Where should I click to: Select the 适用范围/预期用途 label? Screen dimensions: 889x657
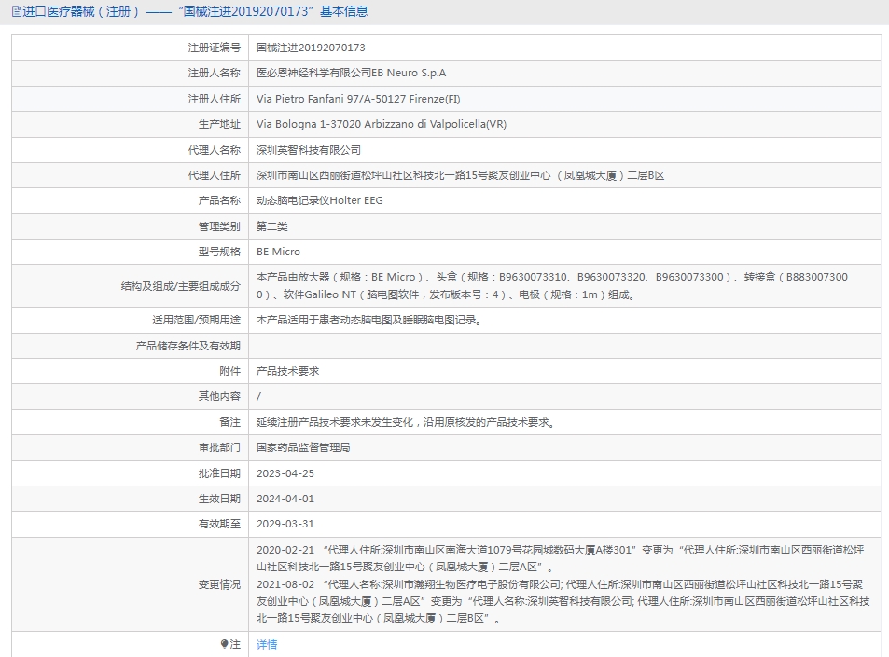point(196,320)
